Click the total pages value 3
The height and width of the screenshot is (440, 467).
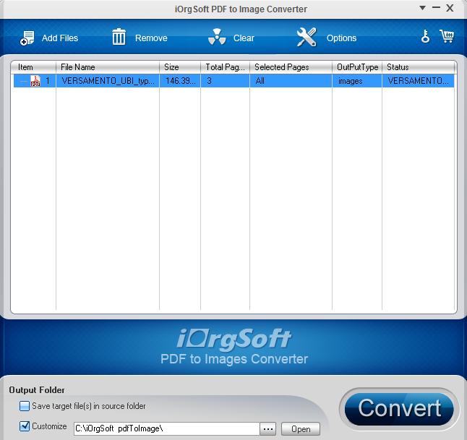225,81
